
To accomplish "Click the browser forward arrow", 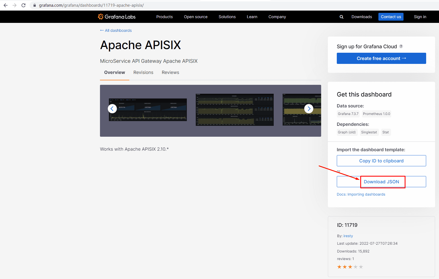I will point(15,5).
